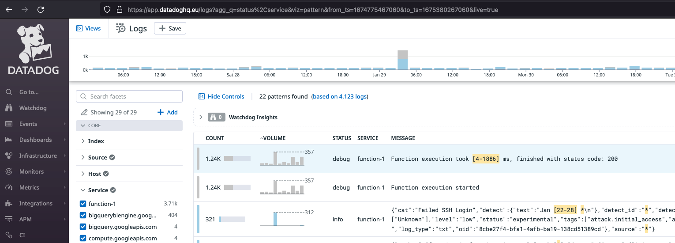Open the Infrastructure submenu arrow
The height and width of the screenshot is (243, 675).
tap(64, 156)
